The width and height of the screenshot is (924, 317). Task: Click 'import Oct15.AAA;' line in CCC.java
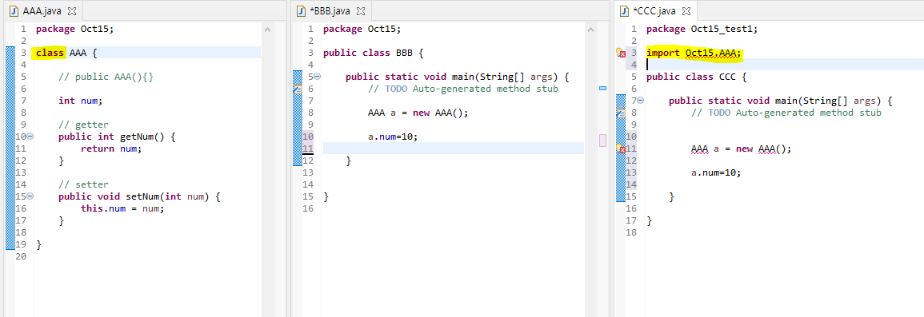coord(694,53)
